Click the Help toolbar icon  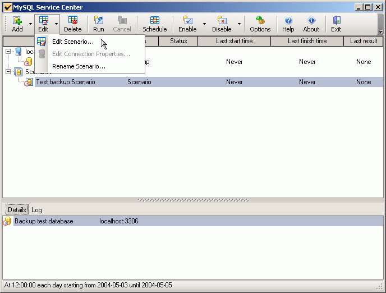(288, 24)
